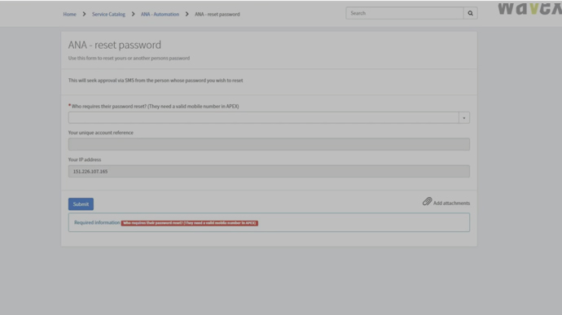Screen dimensions: 562x315
Task: Click 'Your unique account reference' label
Action: tap(101, 133)
